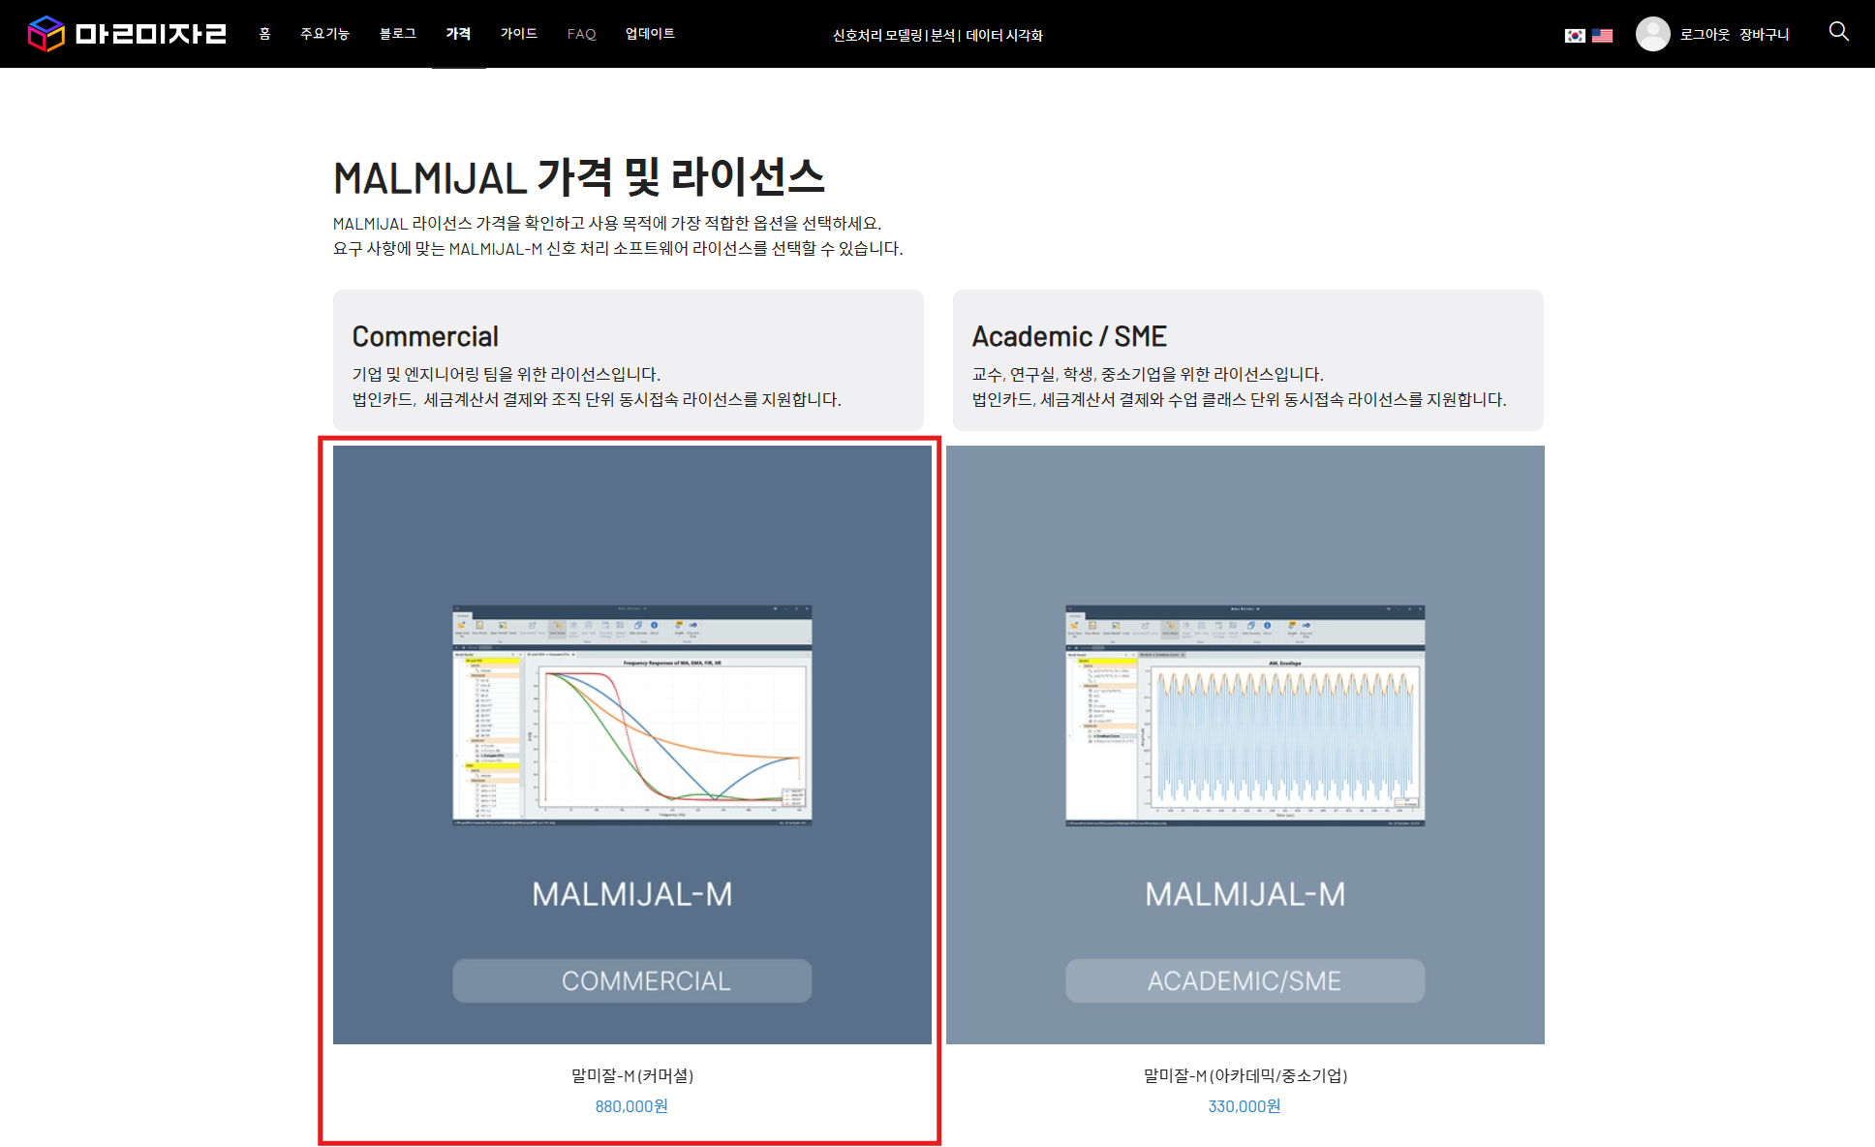Click the 330,000원 price
The width and height of the screenshot is (1875, 1147).
tap(1245, 1106)
